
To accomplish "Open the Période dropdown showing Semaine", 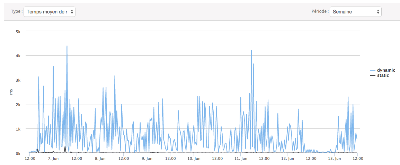I will tap(356, 12).
